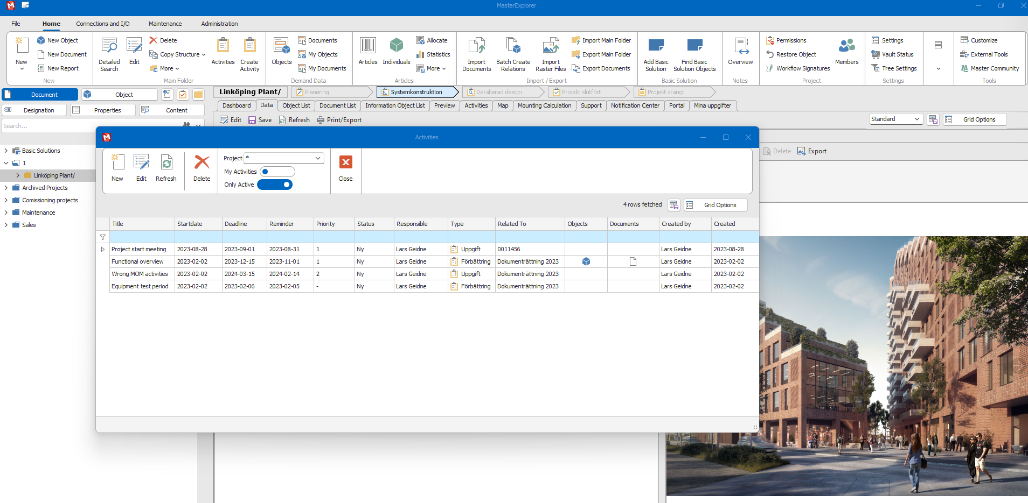Open the Dashboard tab

point(237,105)
